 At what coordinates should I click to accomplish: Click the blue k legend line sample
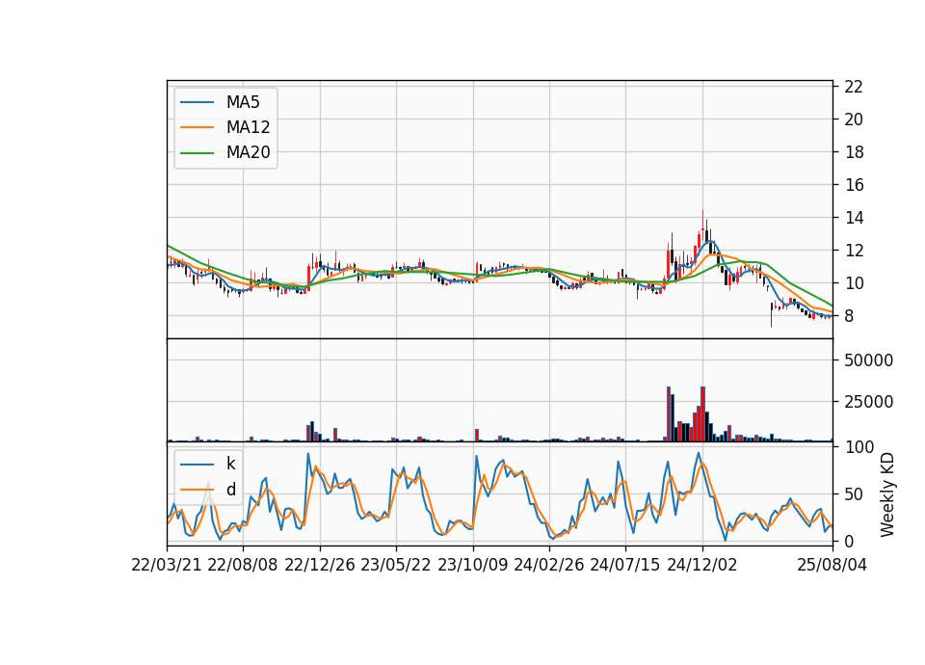coord(197,465)
